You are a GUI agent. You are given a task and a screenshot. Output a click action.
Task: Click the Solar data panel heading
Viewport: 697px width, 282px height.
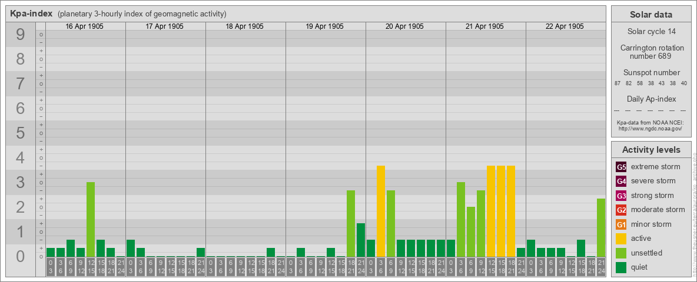pyautogui.click(x=650, y=15)
